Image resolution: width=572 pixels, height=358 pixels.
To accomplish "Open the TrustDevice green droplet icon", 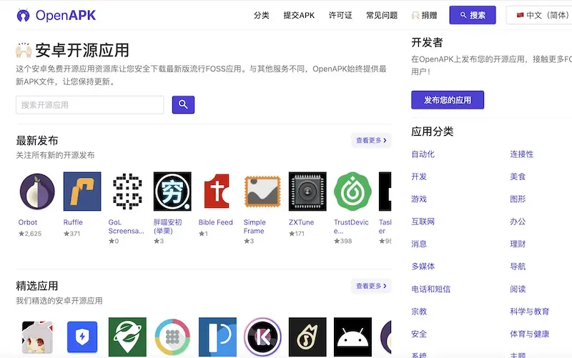I will [x=352, y=192].
